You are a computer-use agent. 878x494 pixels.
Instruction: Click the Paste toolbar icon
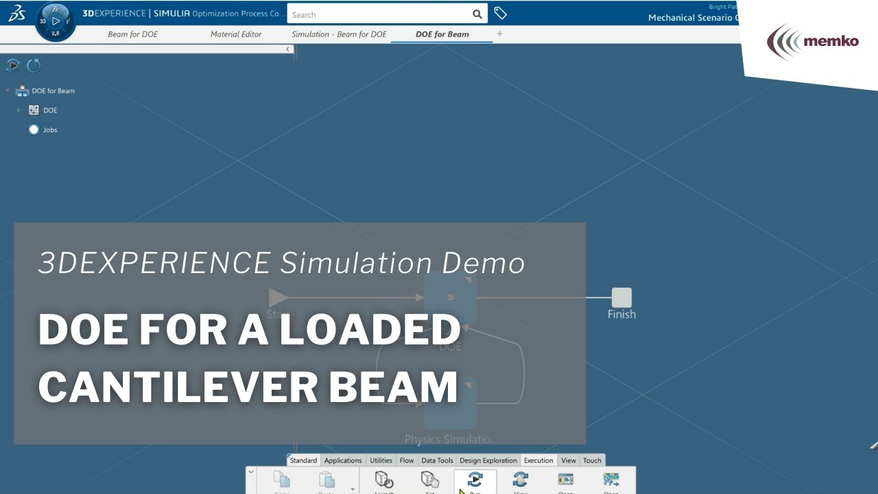(327, 480)
